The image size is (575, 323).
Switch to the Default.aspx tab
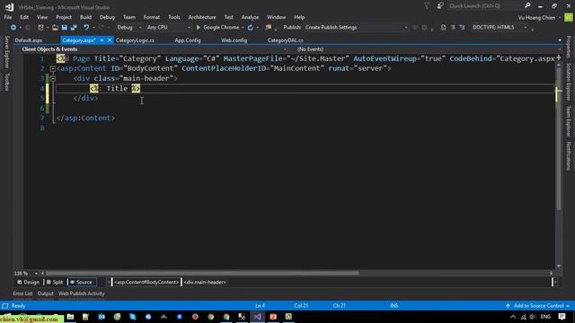[29, 40]
